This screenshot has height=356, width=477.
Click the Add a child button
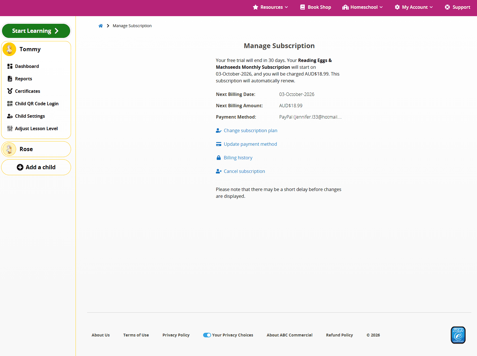(x=36, y=167)
